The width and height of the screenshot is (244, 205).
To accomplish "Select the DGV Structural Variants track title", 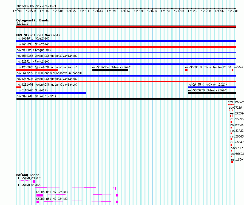I will (38, 35).
